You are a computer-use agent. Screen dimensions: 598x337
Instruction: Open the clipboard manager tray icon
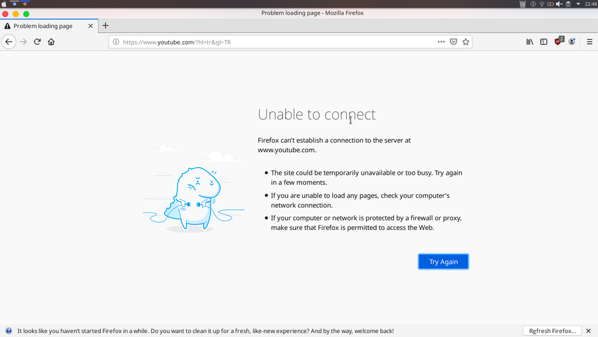[x=568, y=4]
